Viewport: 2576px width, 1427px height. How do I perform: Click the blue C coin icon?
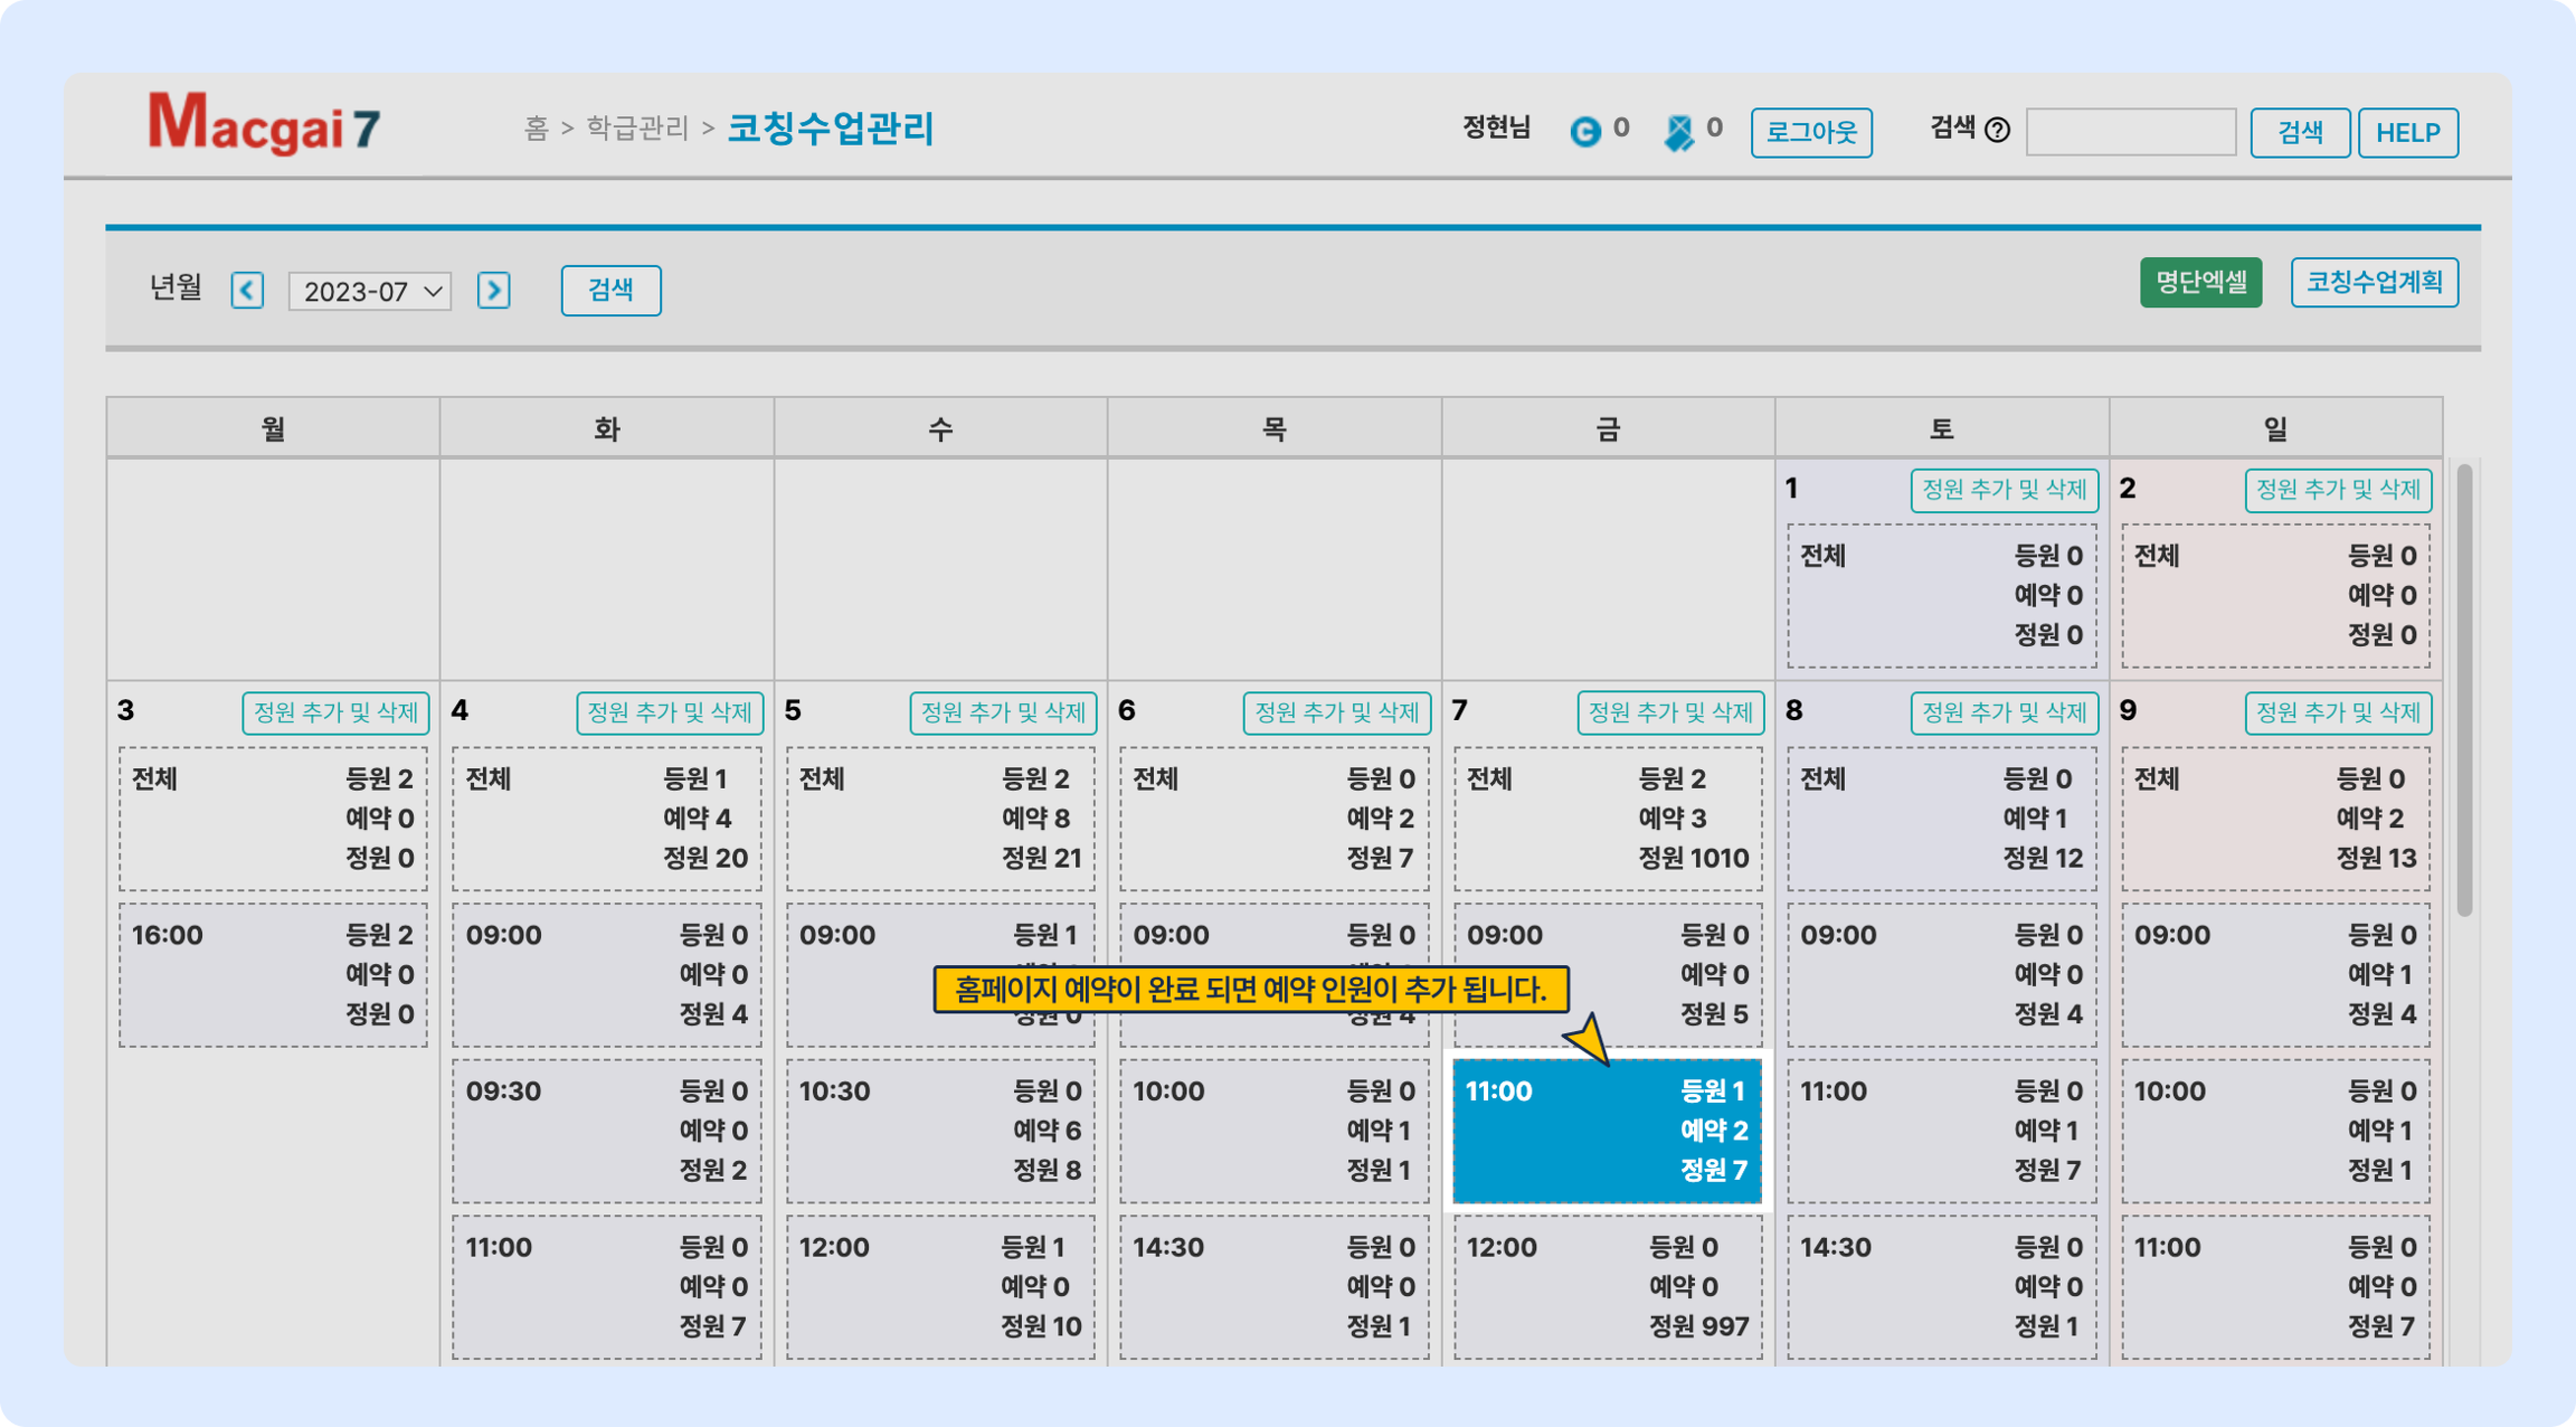click(1585, 131)
